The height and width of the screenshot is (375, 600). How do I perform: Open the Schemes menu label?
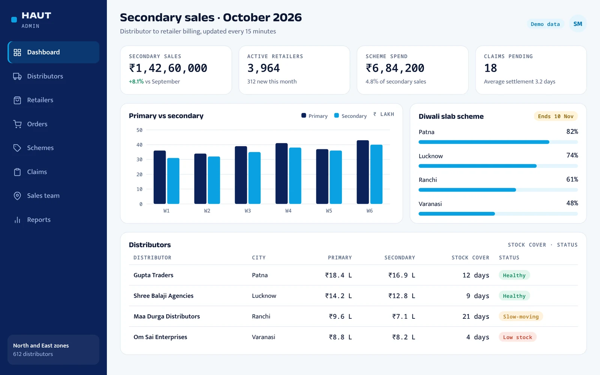pos(40,148)
